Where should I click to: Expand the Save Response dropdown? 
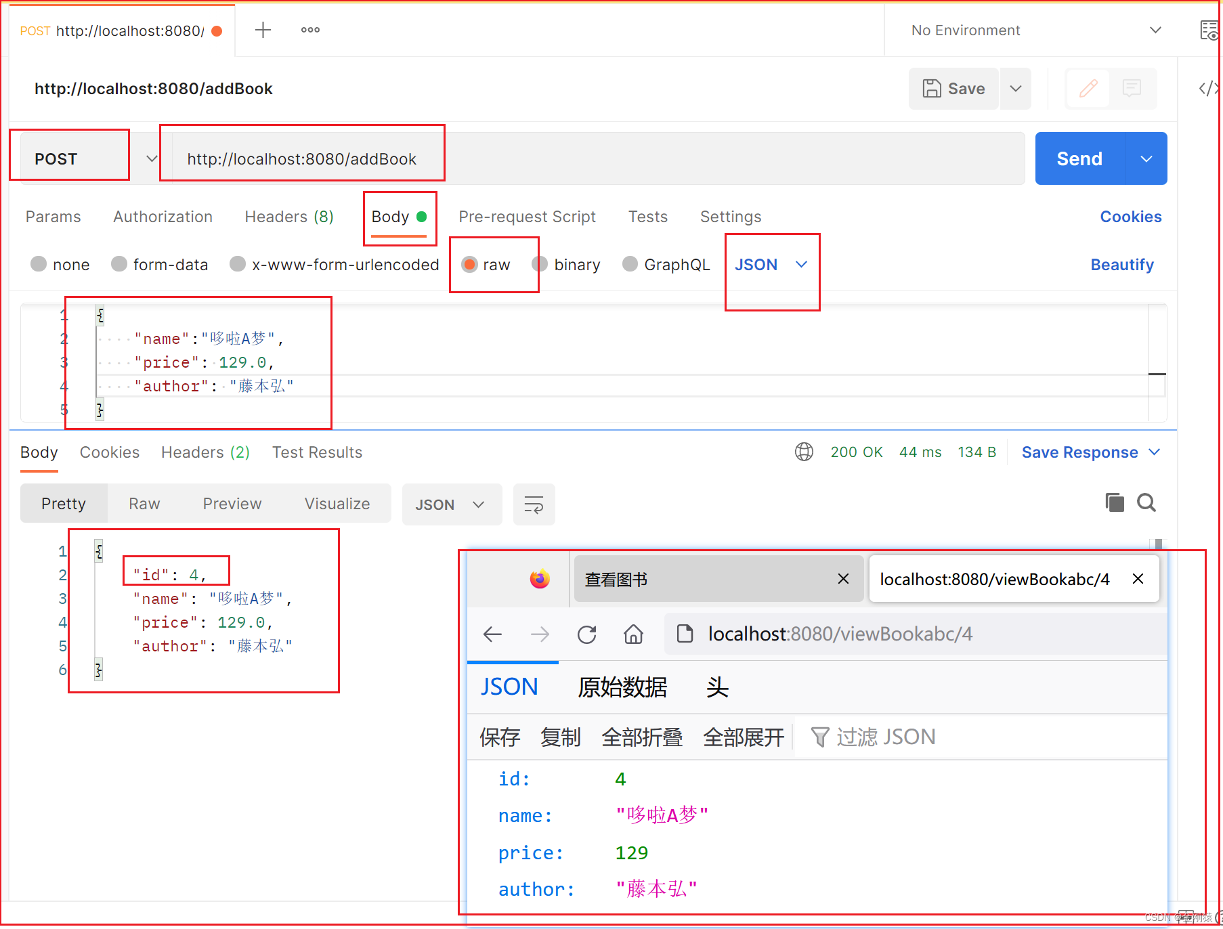1155,452
